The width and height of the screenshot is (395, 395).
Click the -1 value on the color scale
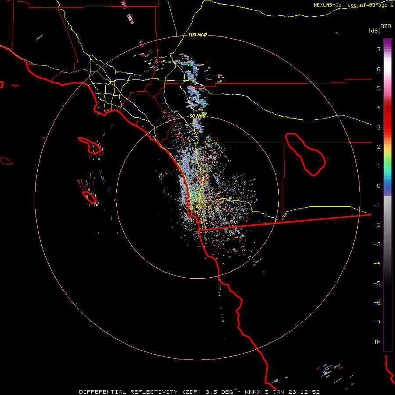pos(377,205)
